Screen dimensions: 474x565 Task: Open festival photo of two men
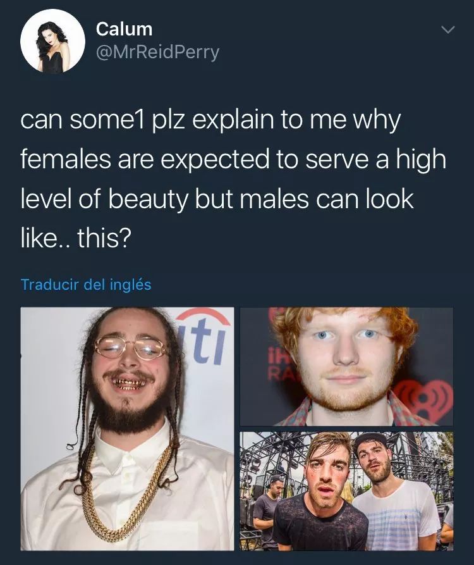[x=346, y=491]
